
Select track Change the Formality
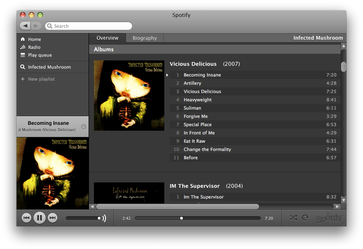pyautogui.click(x=255, y=149)
